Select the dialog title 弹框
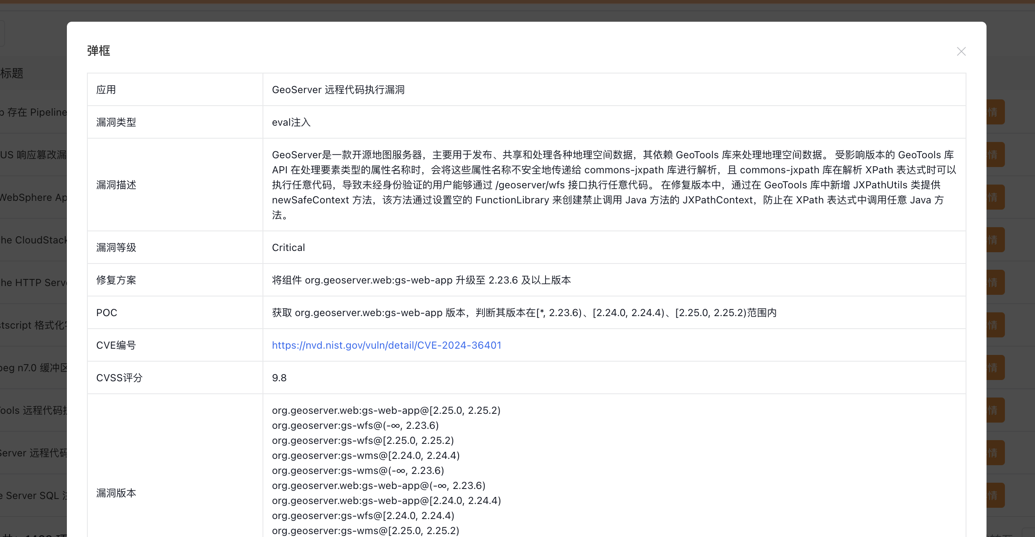The height and width of the screenshot is (537, 1035). pos(99,51)
